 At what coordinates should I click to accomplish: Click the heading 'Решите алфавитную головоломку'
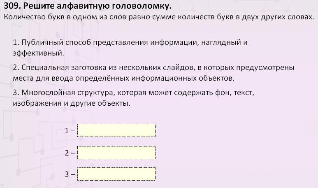pyautogui.click(x=97, y=6)
